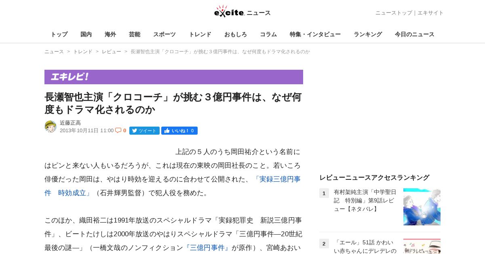Click the rank number 2 badge
Viewport: 485px width, 254px height.
324,244
